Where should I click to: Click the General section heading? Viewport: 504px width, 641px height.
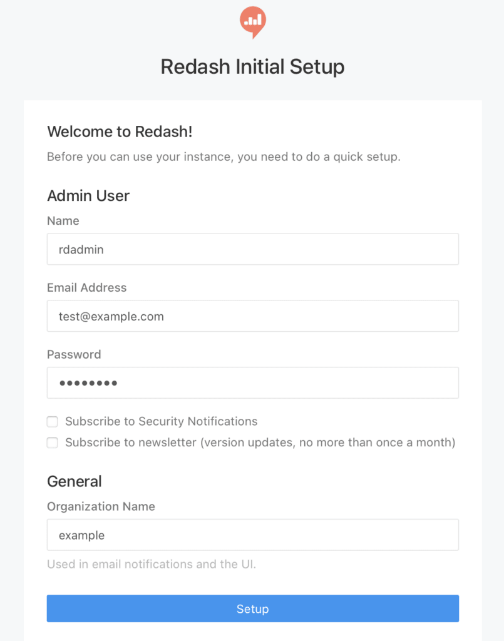click(75, 481)
